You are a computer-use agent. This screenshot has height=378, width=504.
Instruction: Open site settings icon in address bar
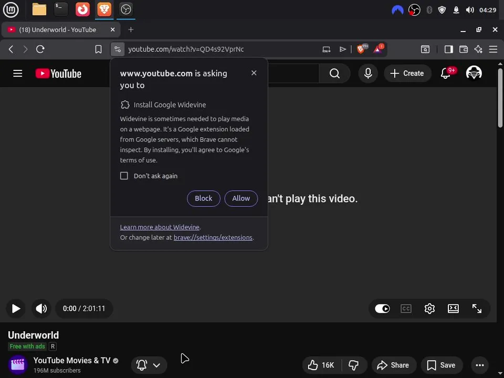(118, 49)
